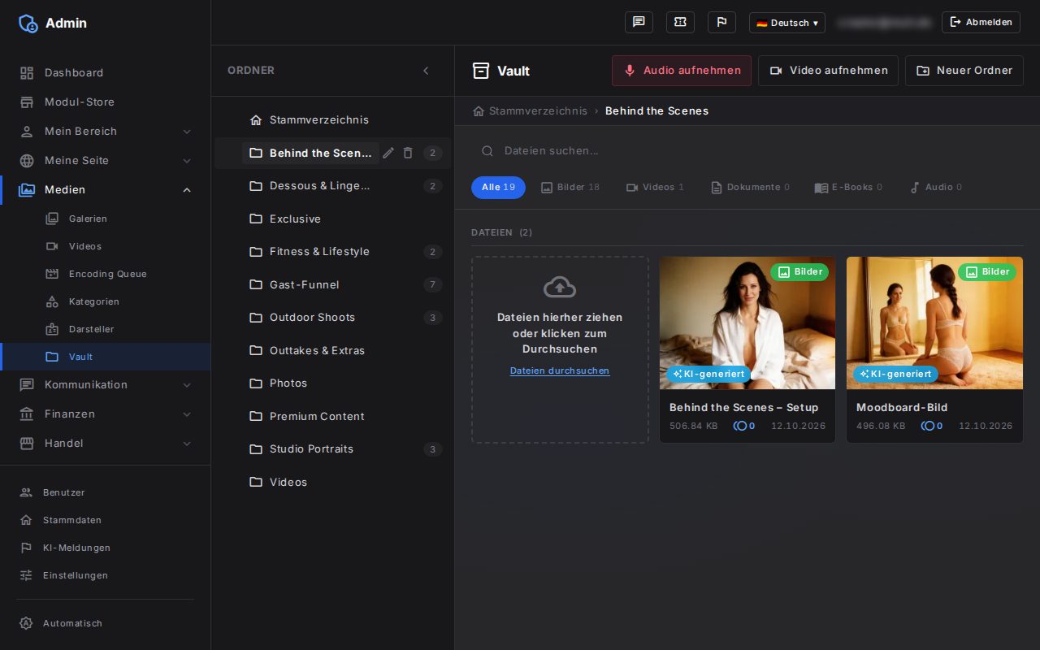
Task: Expand the Mein Bereich menu
Action: [x=106, y=131]
